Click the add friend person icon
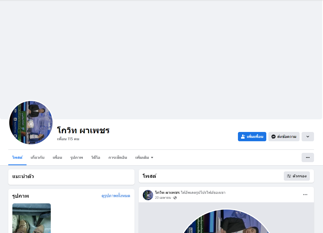Viewport: 323px width, 233px height. [x=243, y=137]
